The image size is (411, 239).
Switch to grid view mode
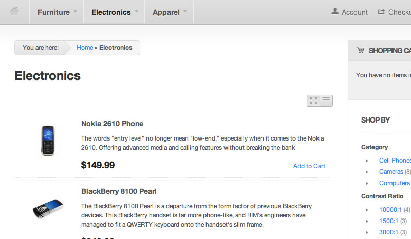click(x=313, y=101)
